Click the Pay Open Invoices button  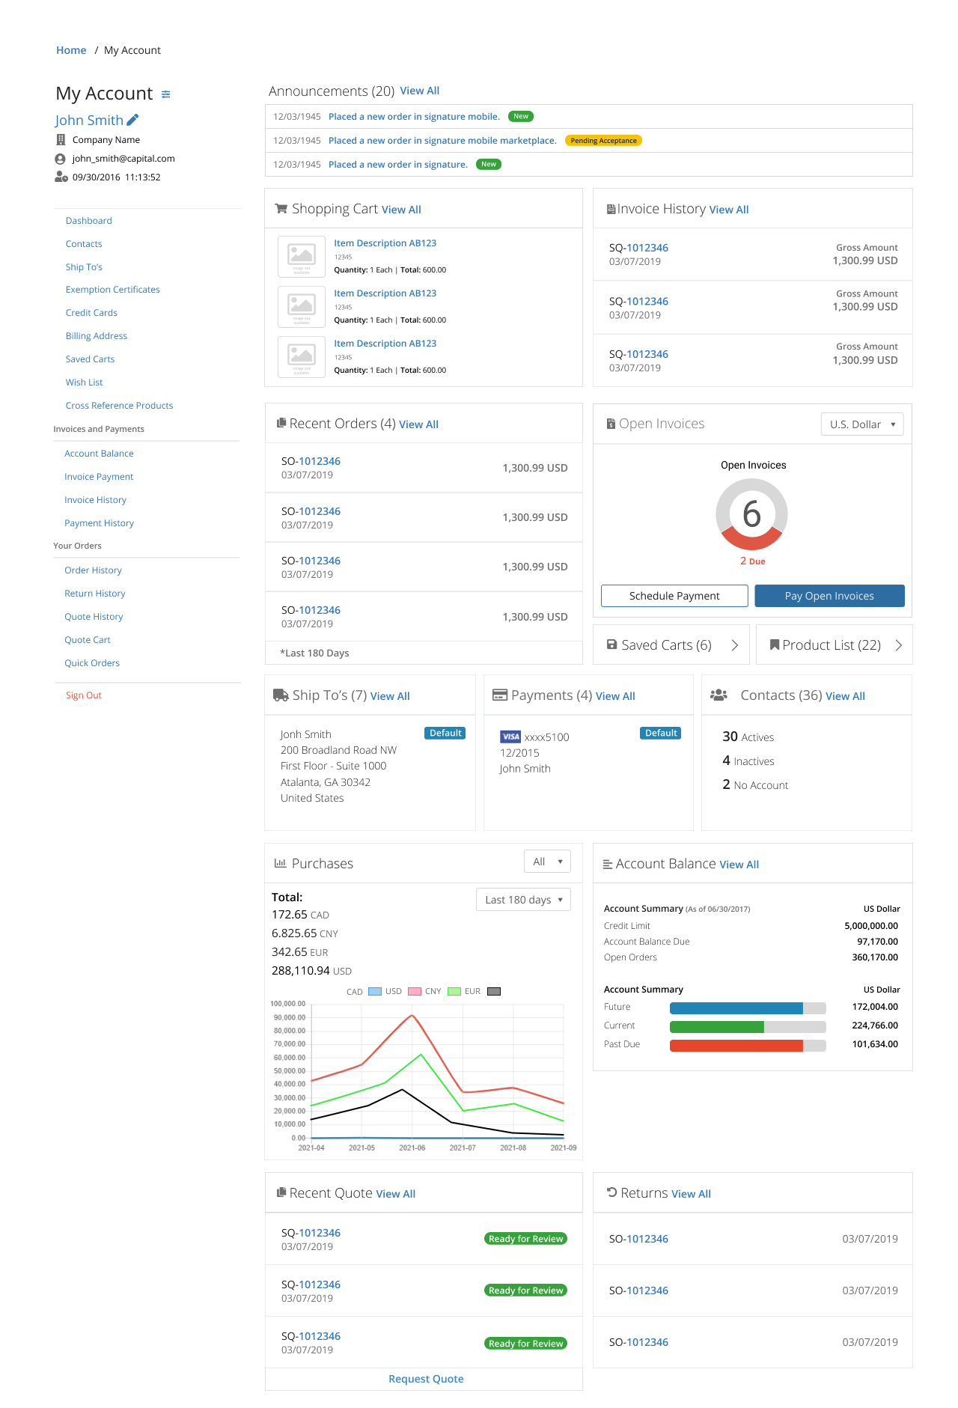coord(829,596)
